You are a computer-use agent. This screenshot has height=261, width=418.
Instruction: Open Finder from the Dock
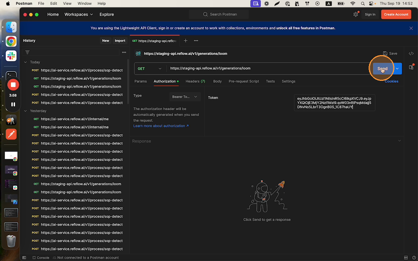pos(11,27)
